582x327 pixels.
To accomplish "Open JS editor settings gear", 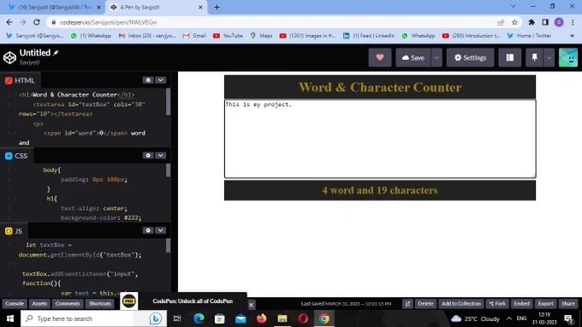I will [x=148, y=230].
